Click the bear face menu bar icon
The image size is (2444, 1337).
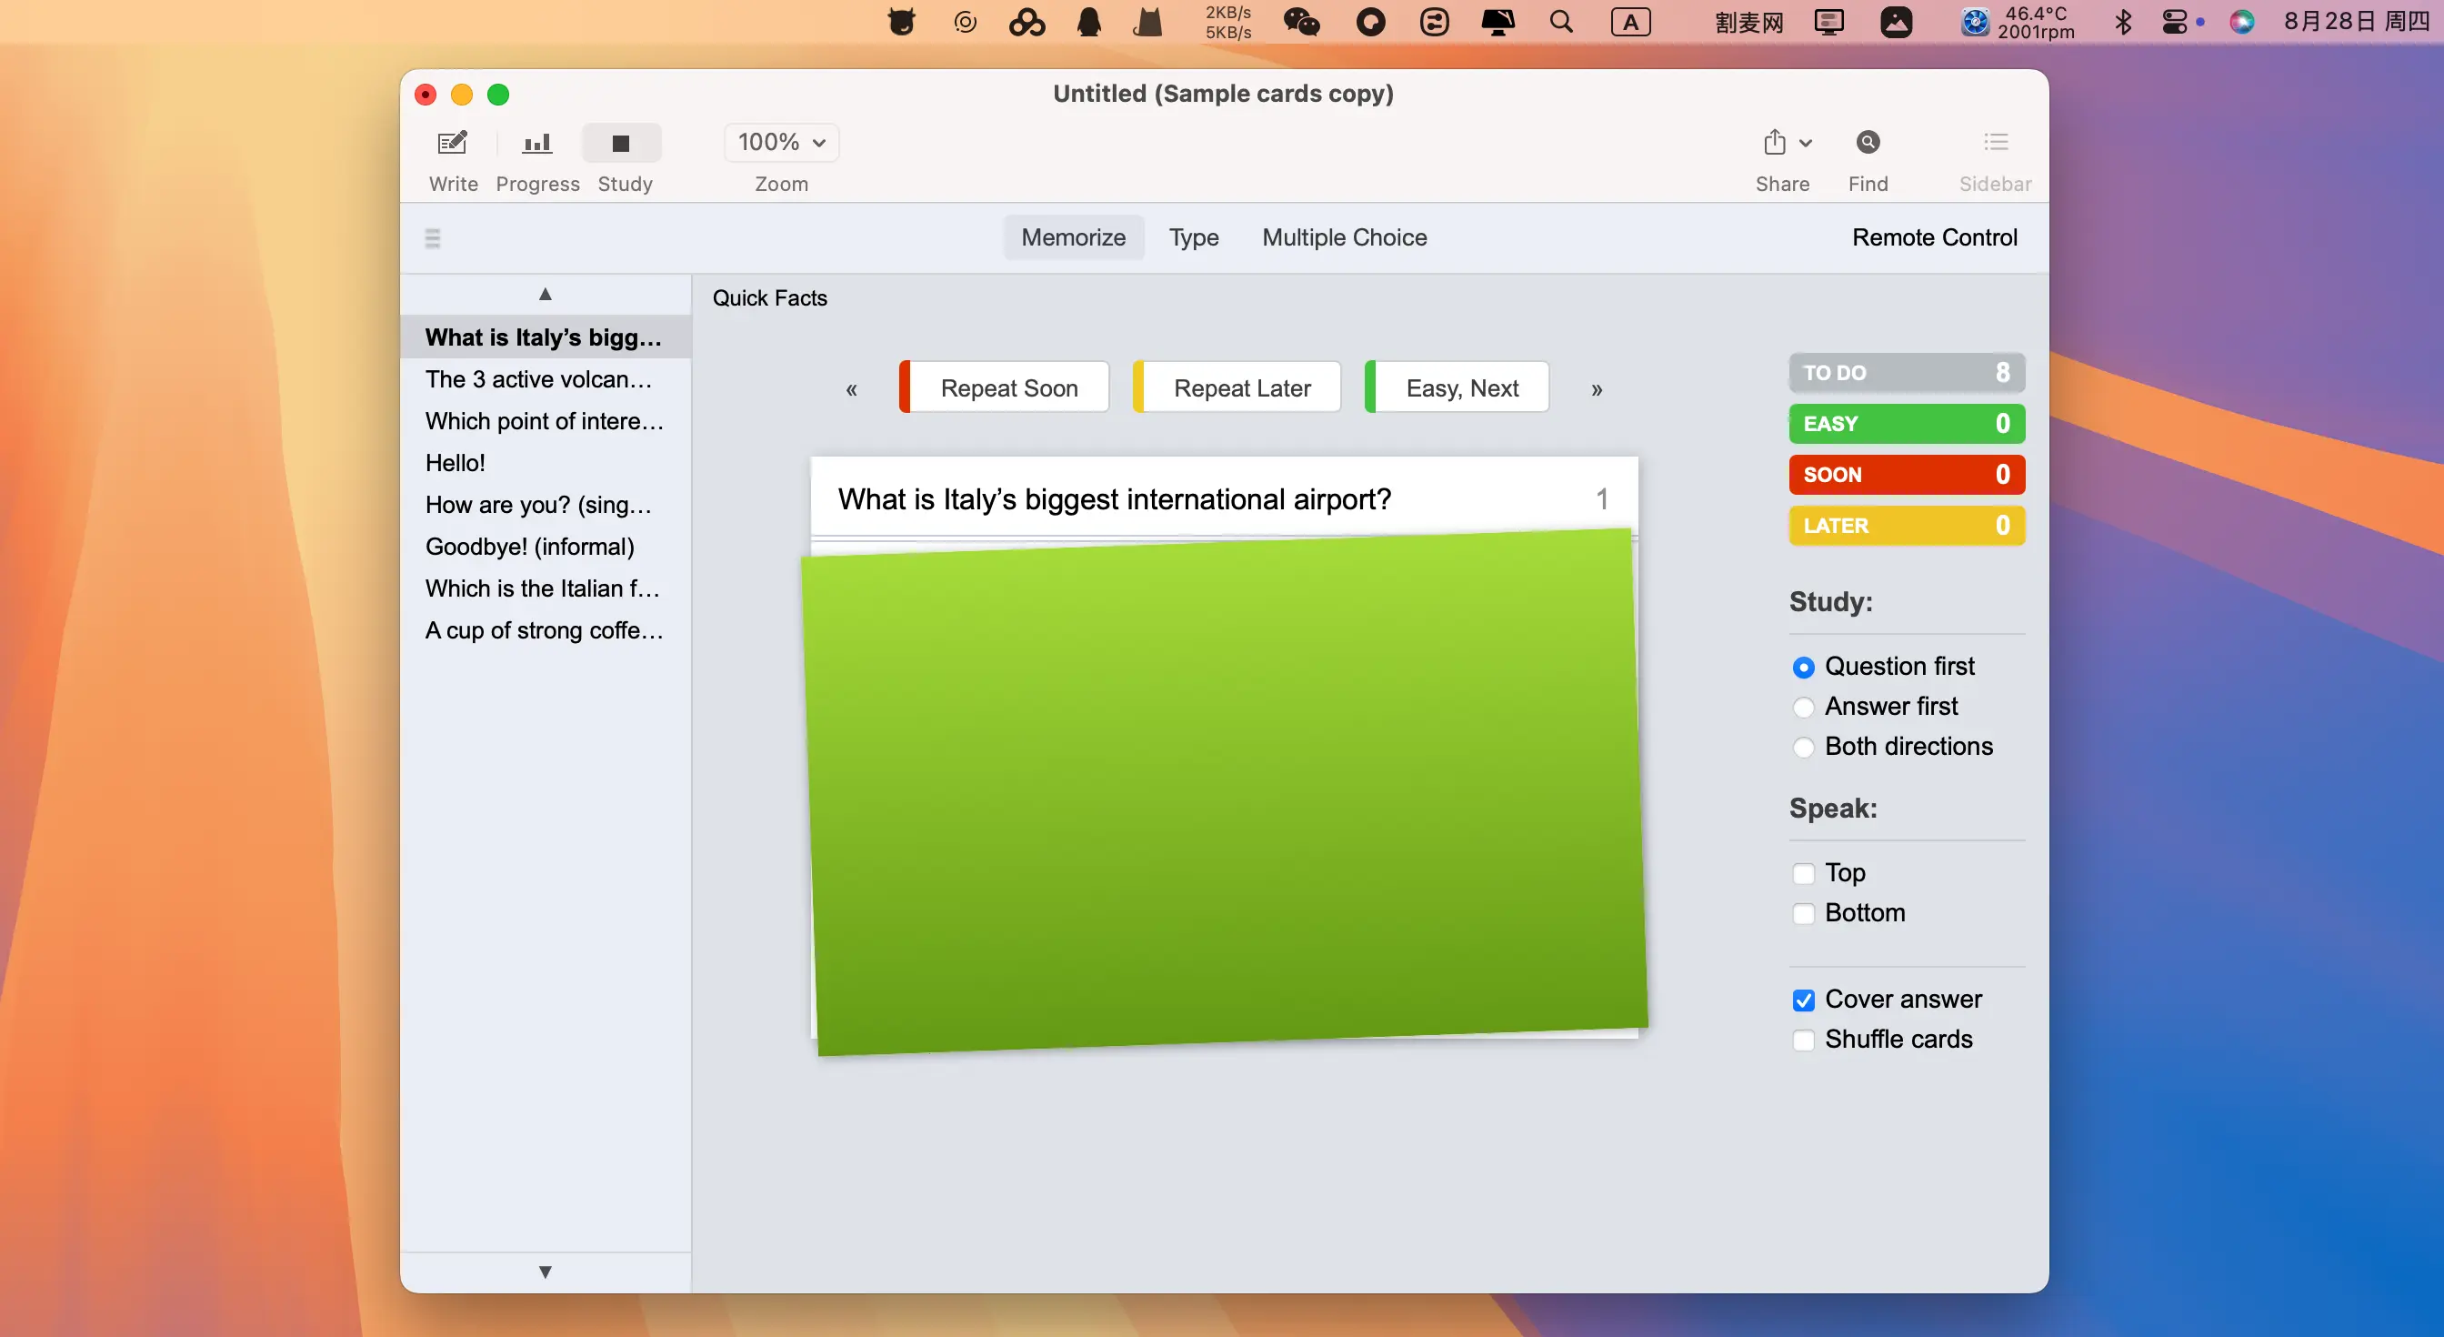[x=901, y=22]
